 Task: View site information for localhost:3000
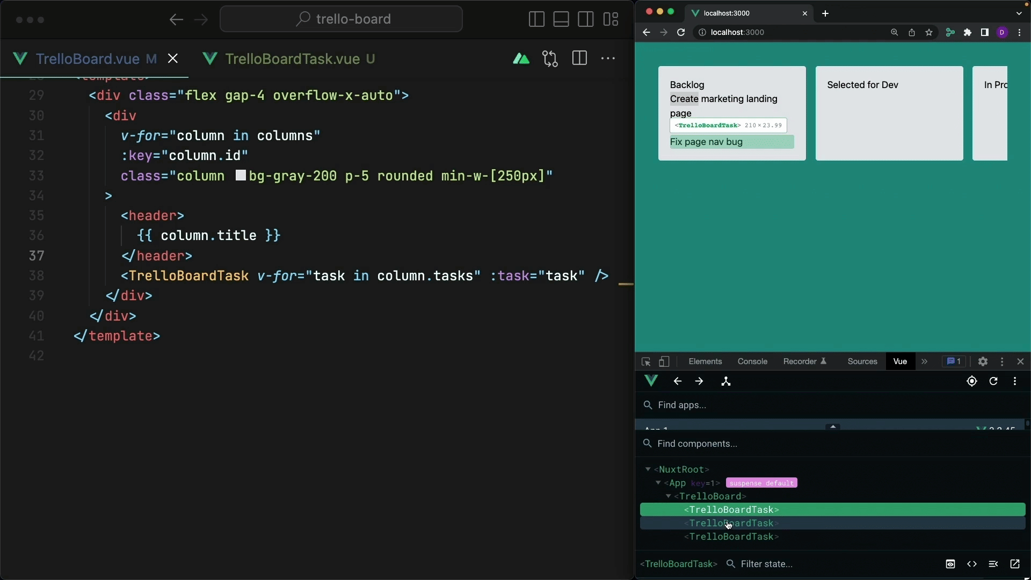tap(702, 33)
